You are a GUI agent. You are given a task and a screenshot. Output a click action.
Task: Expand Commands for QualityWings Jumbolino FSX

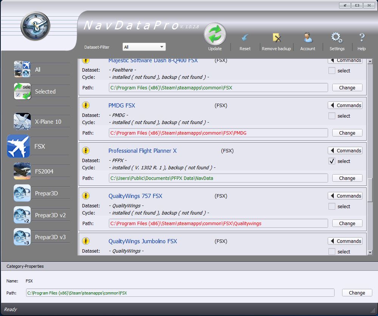click(345, 241)
